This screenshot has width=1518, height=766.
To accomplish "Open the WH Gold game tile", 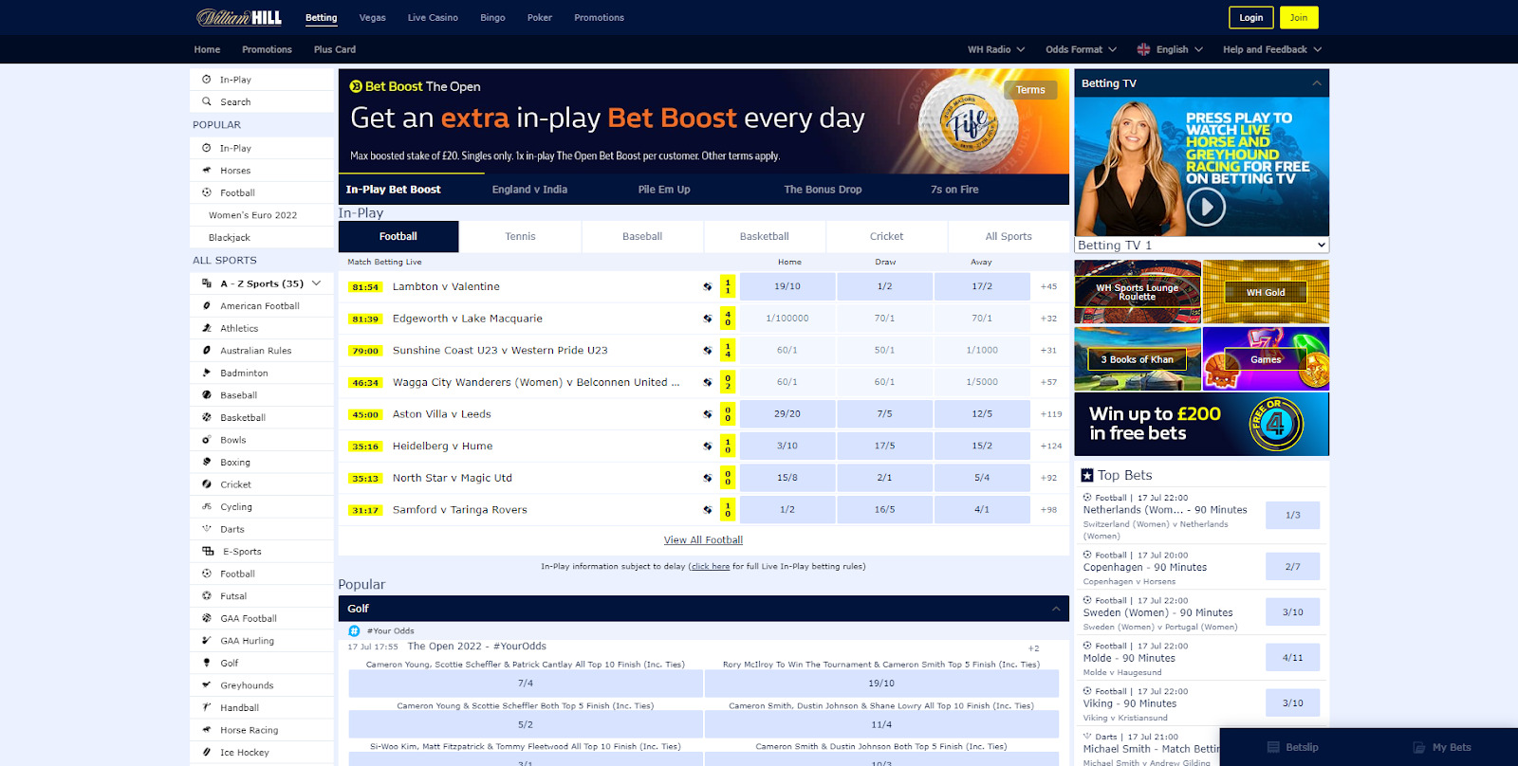I will pyautogui.click(x=1266, y=292).
